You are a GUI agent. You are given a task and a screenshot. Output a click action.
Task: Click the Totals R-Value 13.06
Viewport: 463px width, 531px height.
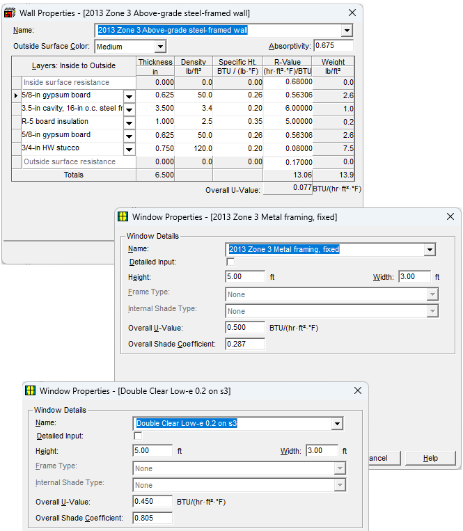point(288,175)
